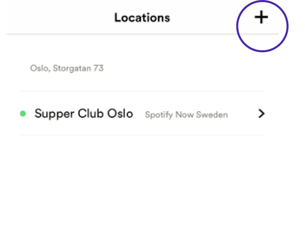Click the Spotify Now Sweden label
The image size is (305, 234).
pyautogui.click(x=186, y=115)
